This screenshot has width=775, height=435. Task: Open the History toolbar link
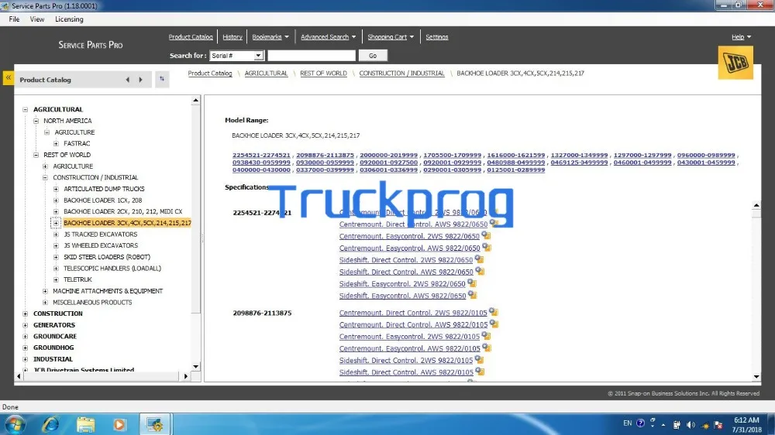232,37
